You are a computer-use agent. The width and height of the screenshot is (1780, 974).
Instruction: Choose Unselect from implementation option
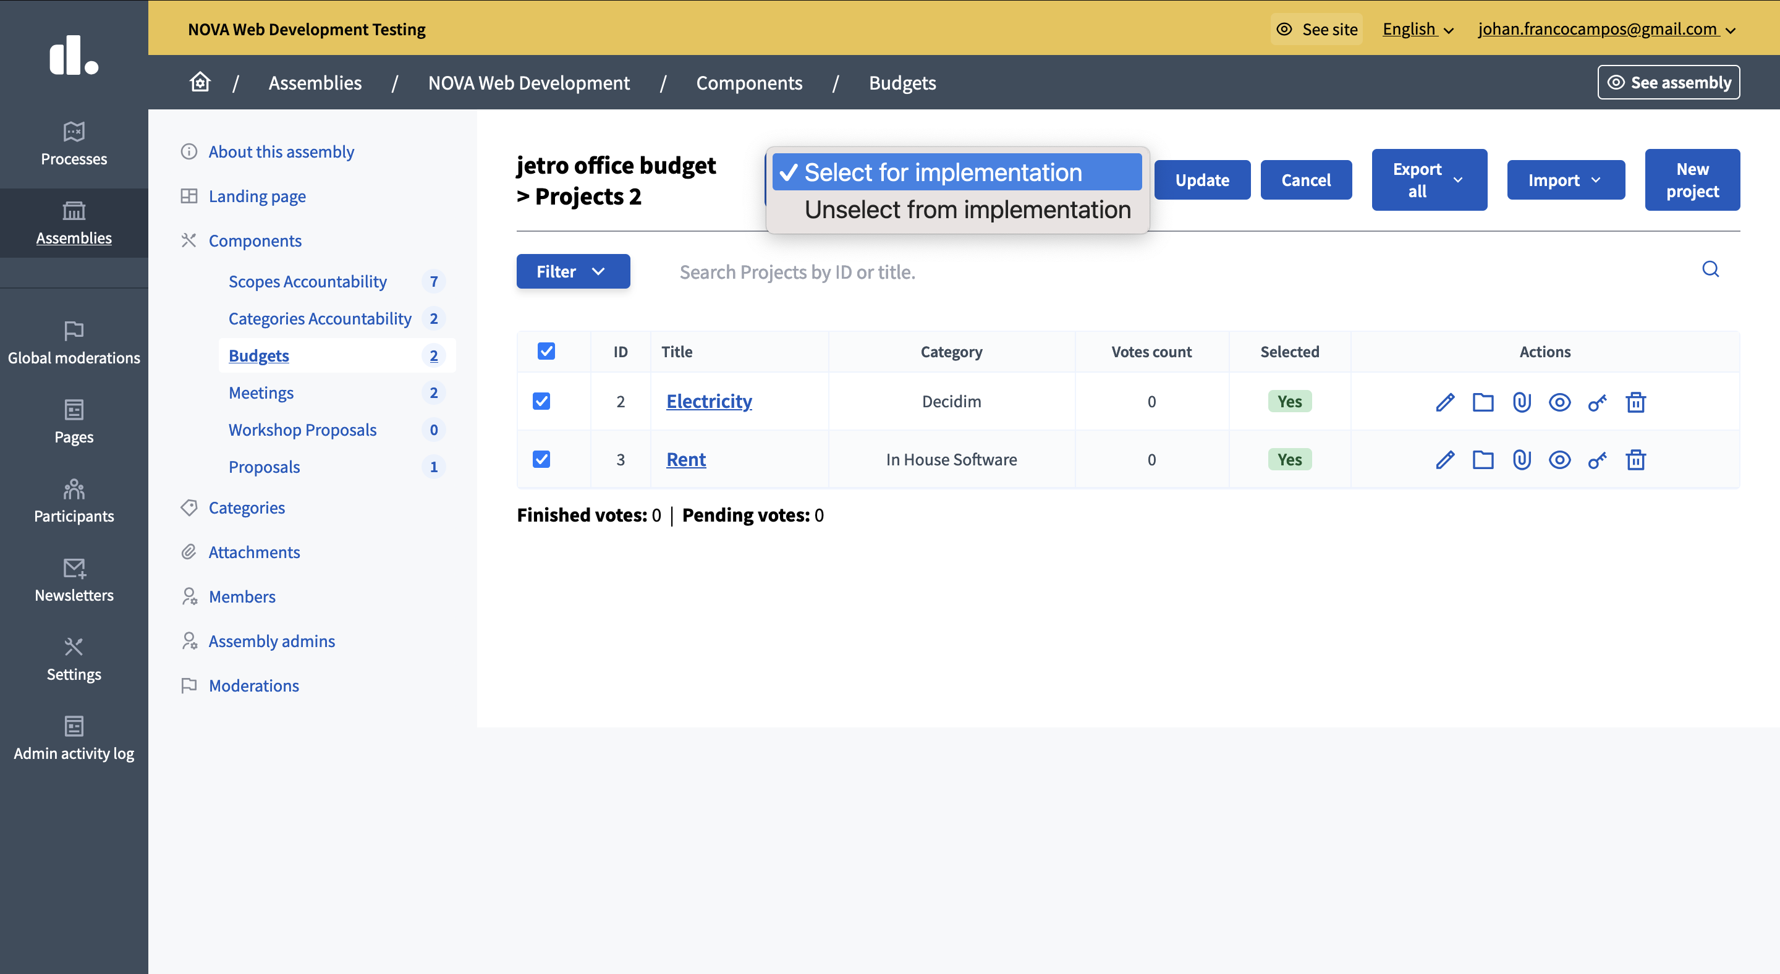tap(967, 210)
